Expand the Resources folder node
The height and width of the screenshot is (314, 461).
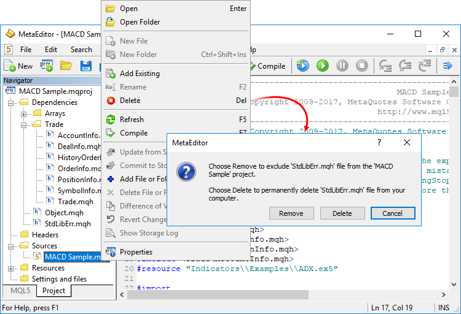coord(11,268)
